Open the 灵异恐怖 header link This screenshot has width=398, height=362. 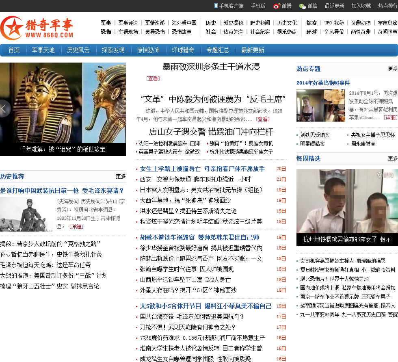click(155, 32)
